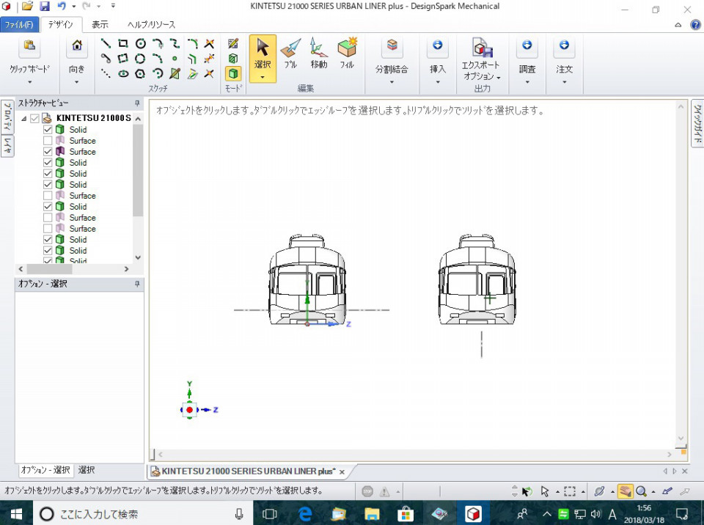Select the Rectangle sketch tool
Image resolution: width=704 pixels, height=525 pixels.
[122, 43]
